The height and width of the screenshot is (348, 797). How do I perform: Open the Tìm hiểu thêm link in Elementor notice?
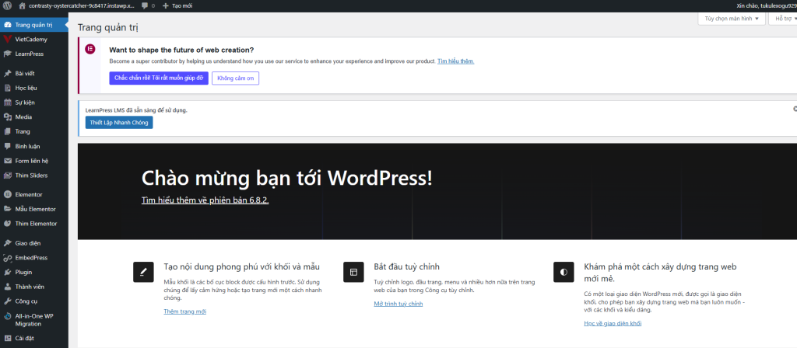tap(456, 61)
